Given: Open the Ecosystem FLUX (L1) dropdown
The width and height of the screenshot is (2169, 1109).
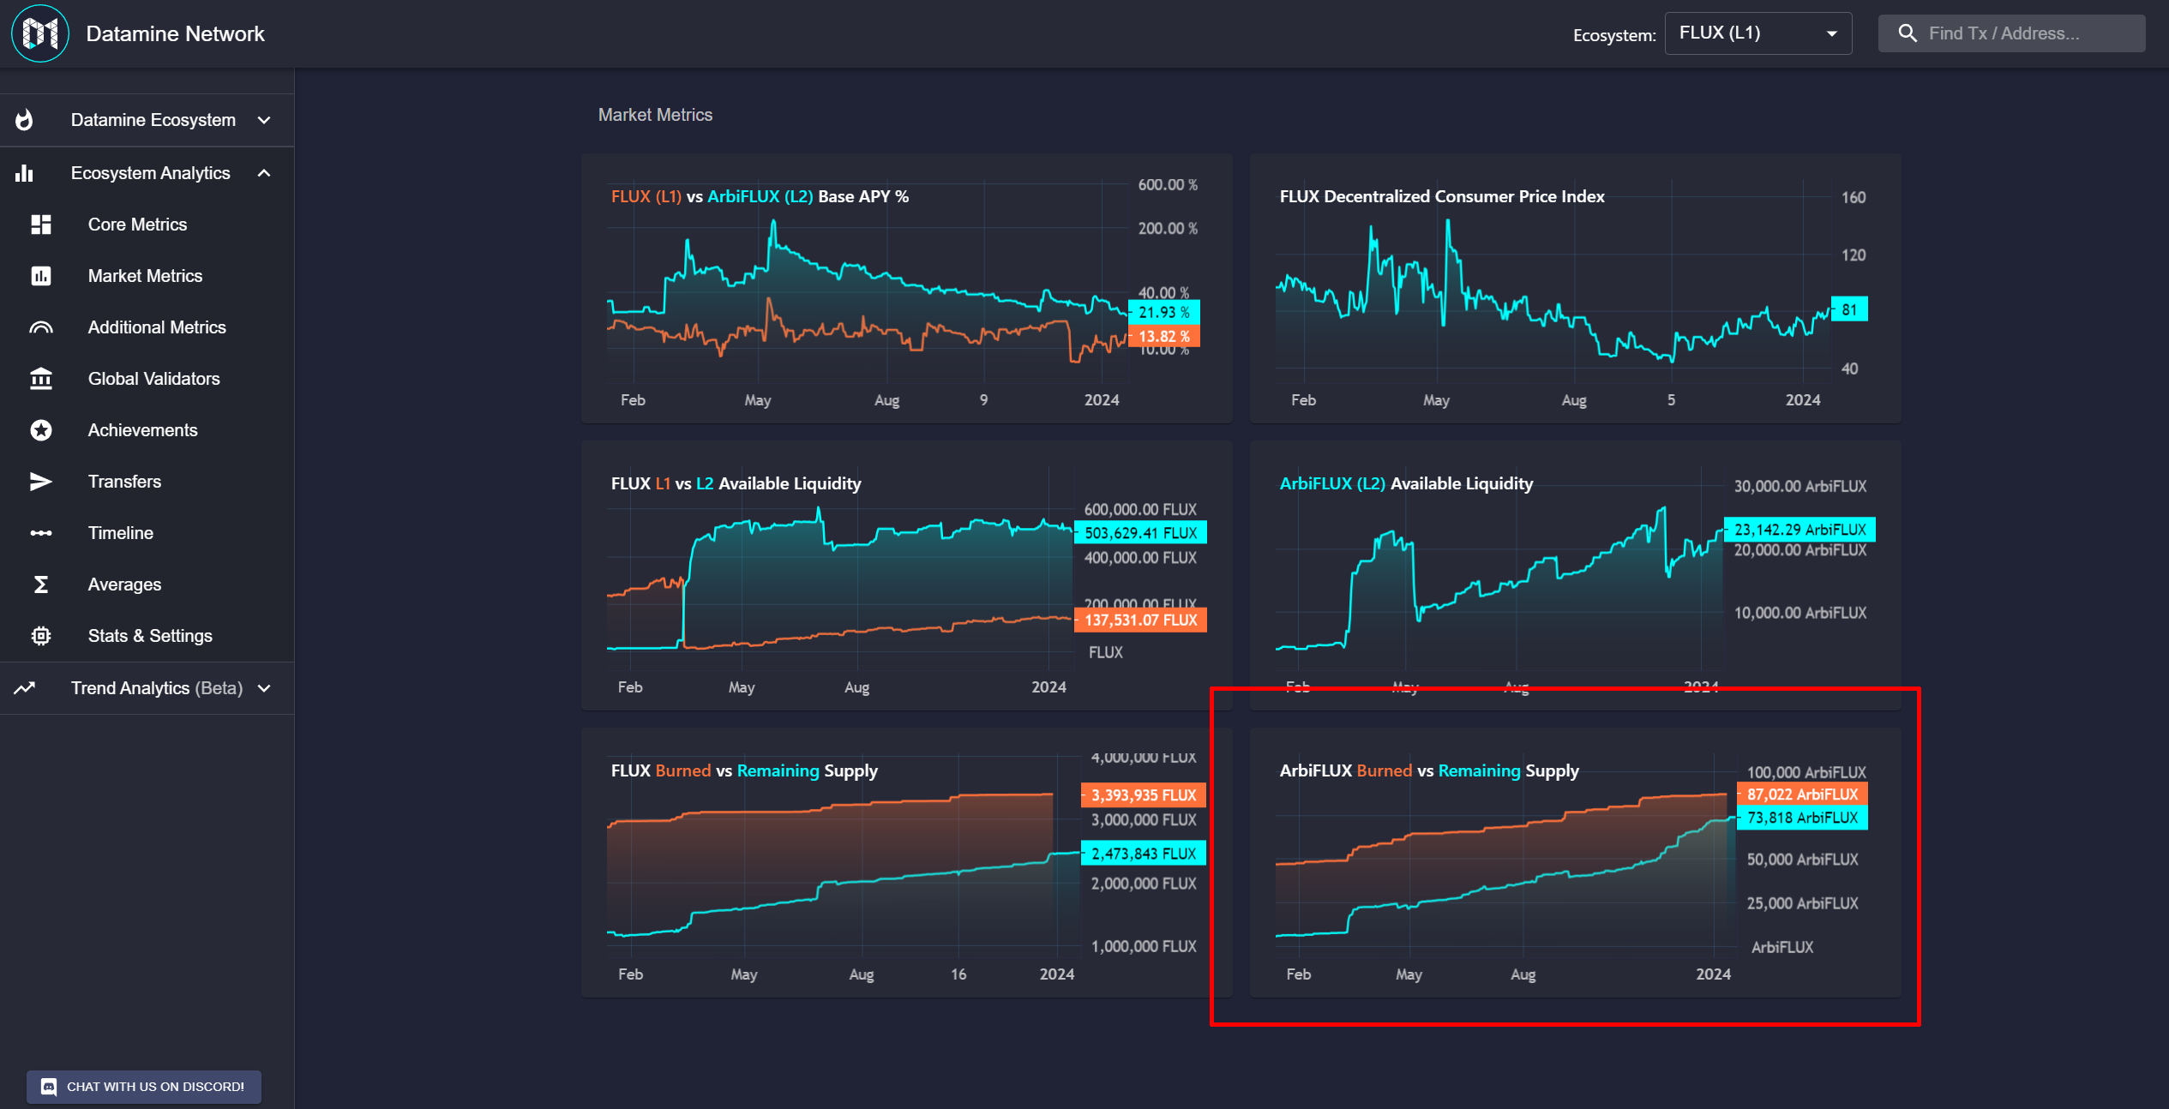Looking at the screenshot, I should [x=1757, y=33].
